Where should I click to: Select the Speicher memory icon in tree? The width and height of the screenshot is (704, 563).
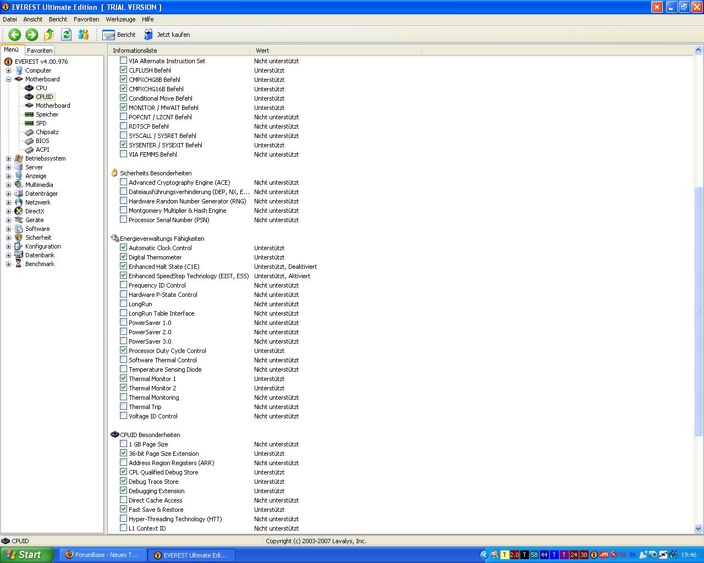tap(29, 114)
